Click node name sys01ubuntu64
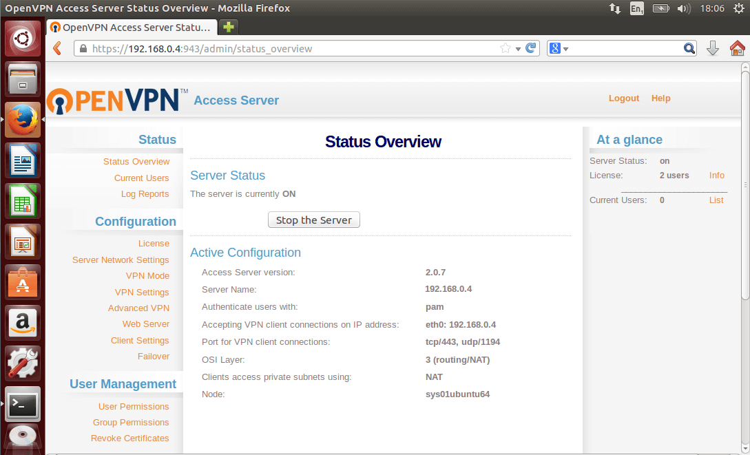 pyautogui.click(x=457, y=394)
